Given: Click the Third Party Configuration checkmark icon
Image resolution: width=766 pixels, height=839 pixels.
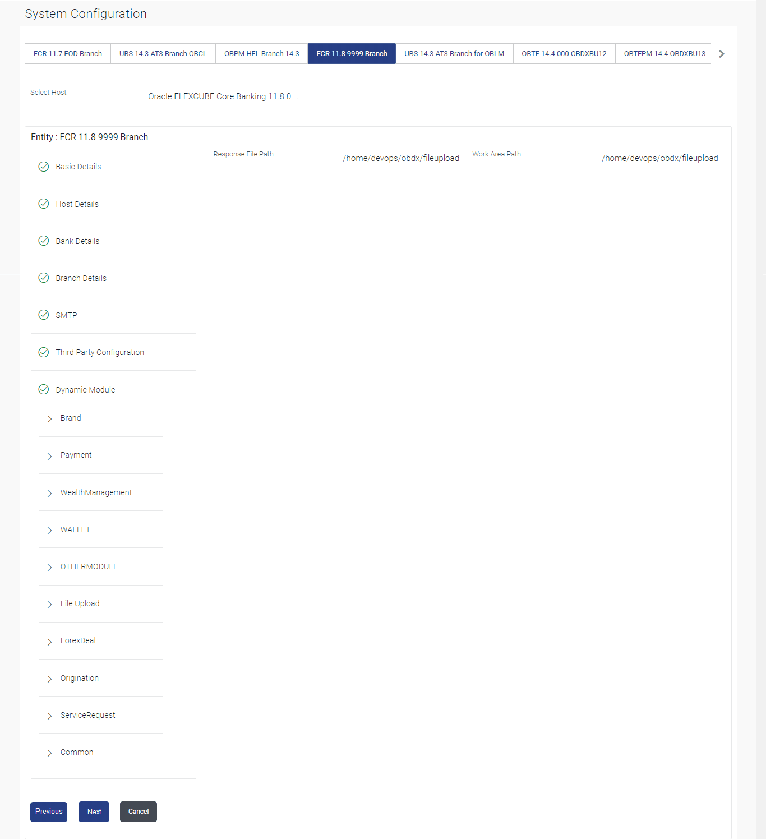Looking at the screenshot, I should (43, 352).
